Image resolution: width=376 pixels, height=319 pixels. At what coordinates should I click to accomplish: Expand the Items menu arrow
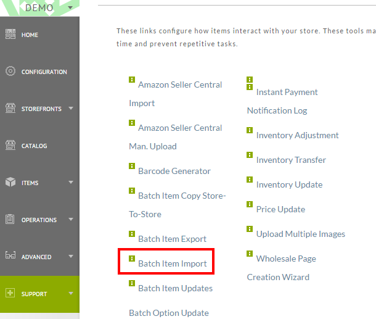pos(71,182)
